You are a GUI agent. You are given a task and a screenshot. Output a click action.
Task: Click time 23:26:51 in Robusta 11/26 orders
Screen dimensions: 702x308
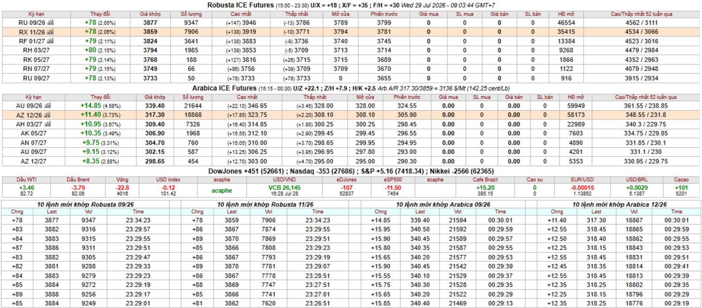318,303
